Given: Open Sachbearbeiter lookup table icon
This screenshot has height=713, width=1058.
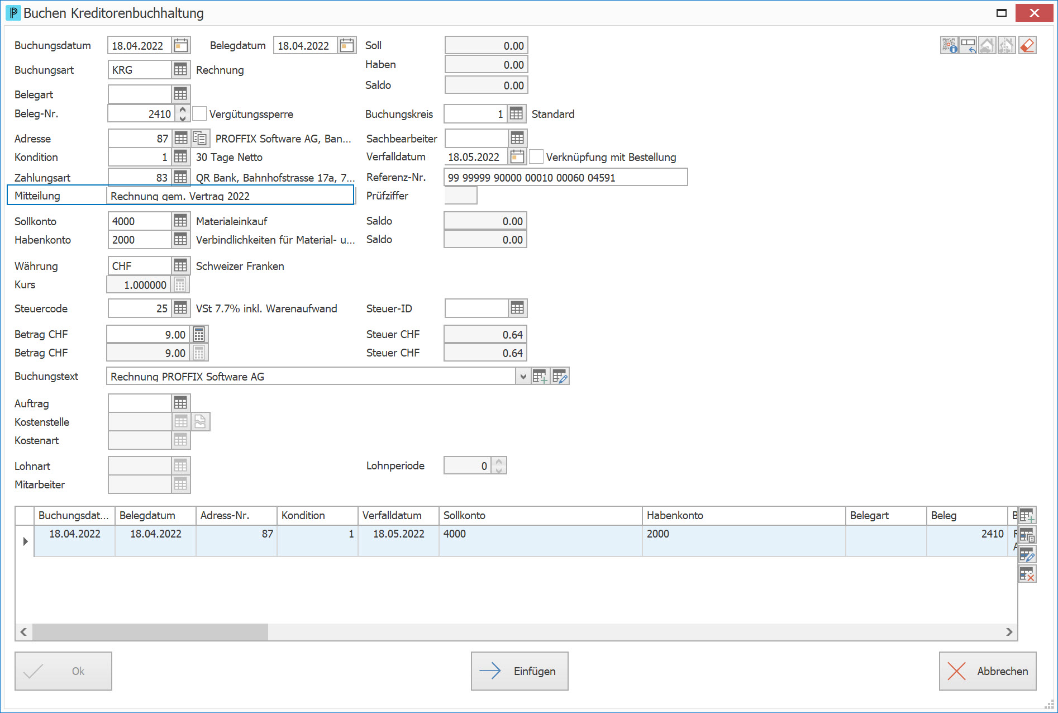Looking at the screenshot, I should click(517, 138).
